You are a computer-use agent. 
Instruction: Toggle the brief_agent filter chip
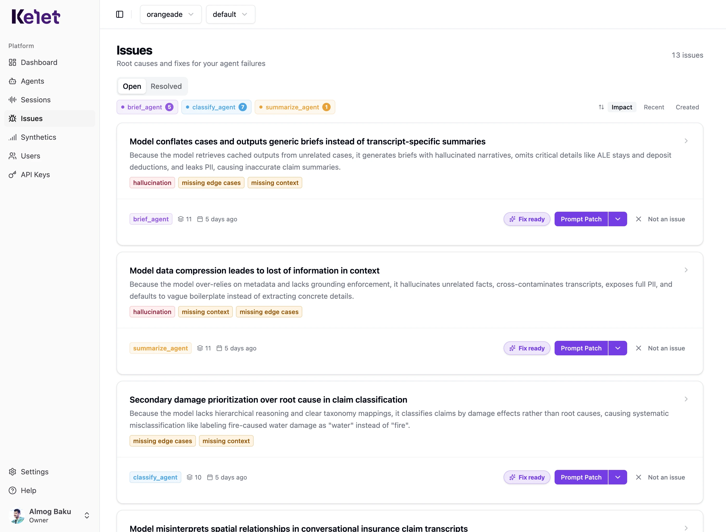(x=147, y=107)
